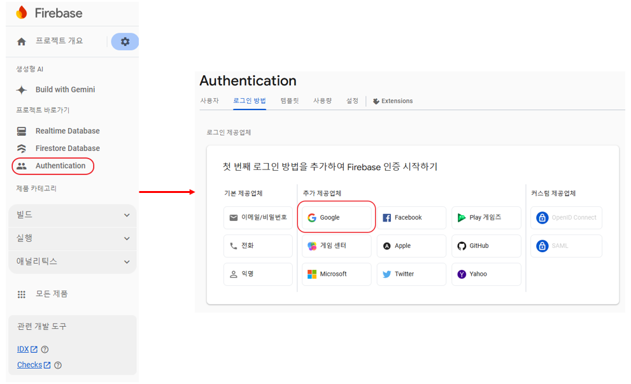Click the Game Center colorful icon
This screenshot has width=631, height=384.
pyautogui.click(x=312, y=246)
